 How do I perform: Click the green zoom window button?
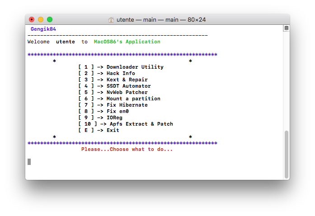[50, 19]
